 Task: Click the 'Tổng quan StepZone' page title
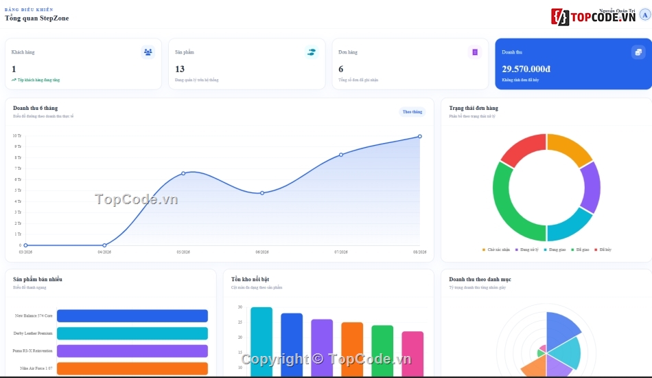[x=36, y=19]
